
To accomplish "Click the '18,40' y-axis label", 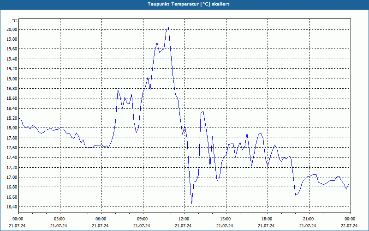I will tap(11, 108).
